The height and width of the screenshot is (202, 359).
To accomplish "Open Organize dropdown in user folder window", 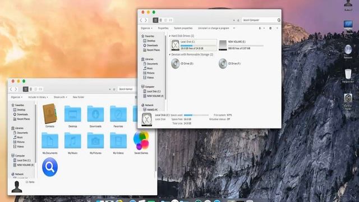I will point(16,97).
